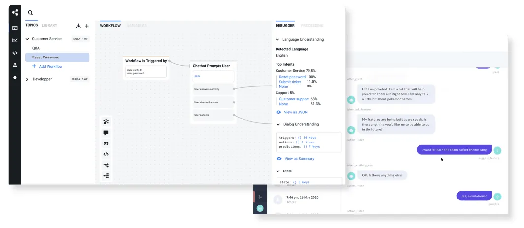Viewport: 524px width, 228px height.
Task: Toggle the eye icon for View as JSON
Action: [278, 112]
